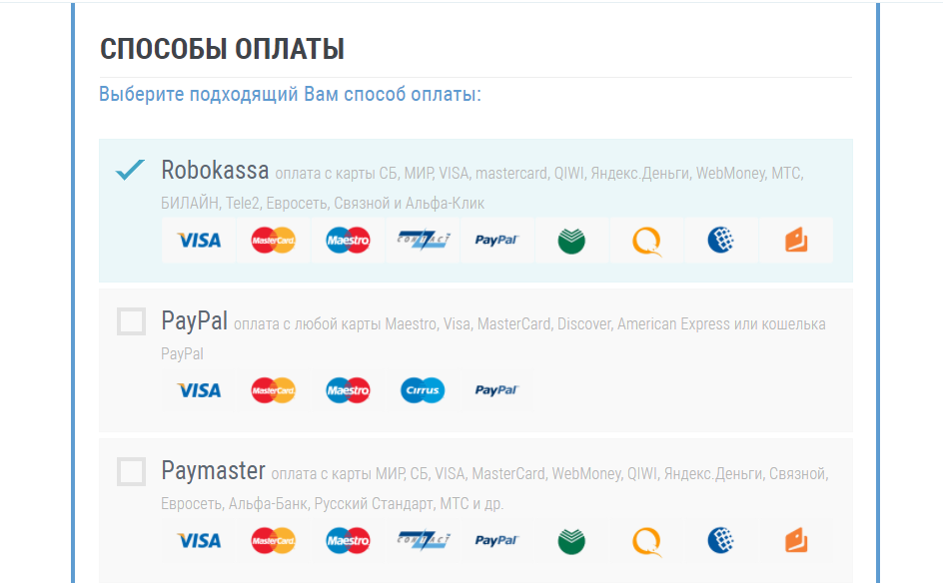Click the VISA logo in PayPal row
This screenshot has width=943, height=583.
click(199, 390)
